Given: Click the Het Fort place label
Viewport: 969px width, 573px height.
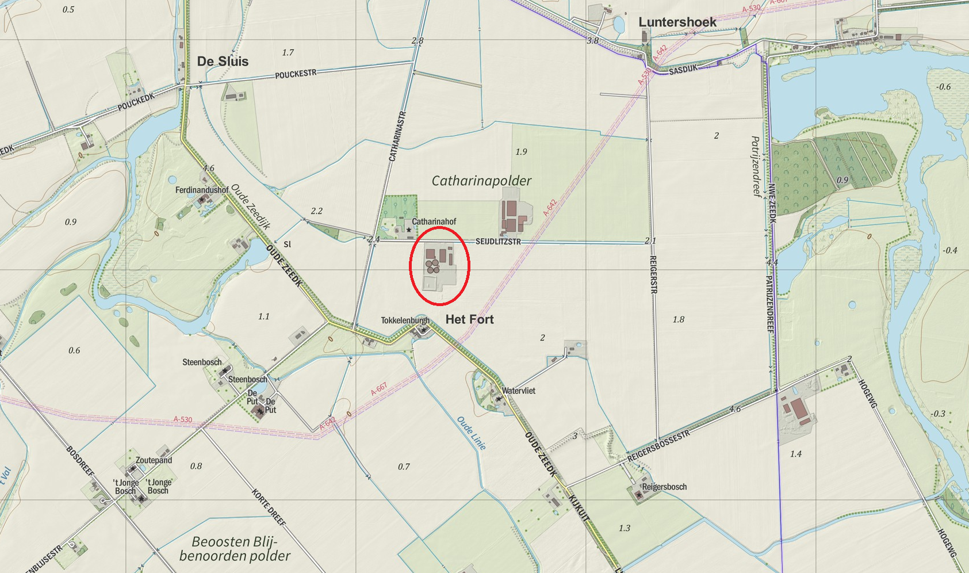Looking at the screenshot, I should 470,319.
